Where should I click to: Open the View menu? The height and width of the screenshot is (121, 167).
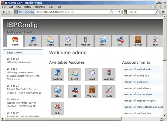click(18, 7)
